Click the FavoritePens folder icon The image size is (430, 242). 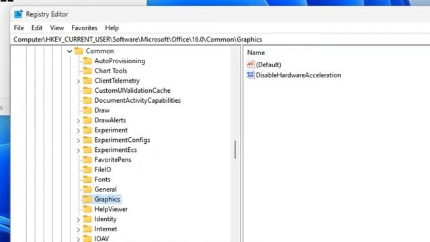click(87, 159)
